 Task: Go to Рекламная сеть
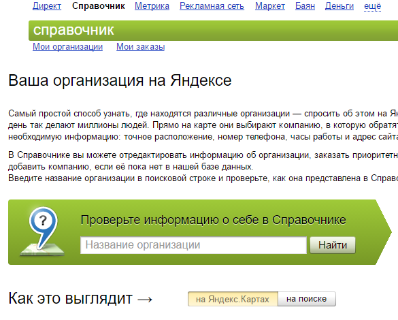tap(212, 6)
